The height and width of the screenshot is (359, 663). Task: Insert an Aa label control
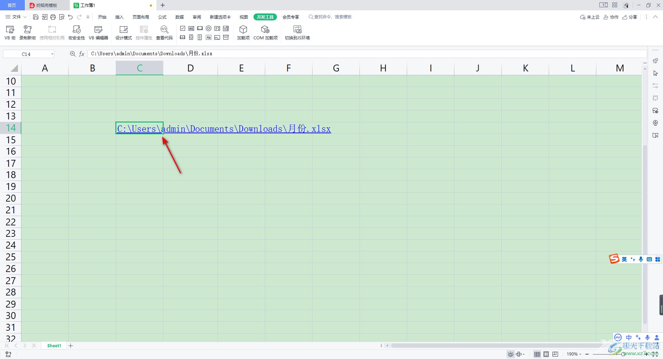[x=209, y=37]
